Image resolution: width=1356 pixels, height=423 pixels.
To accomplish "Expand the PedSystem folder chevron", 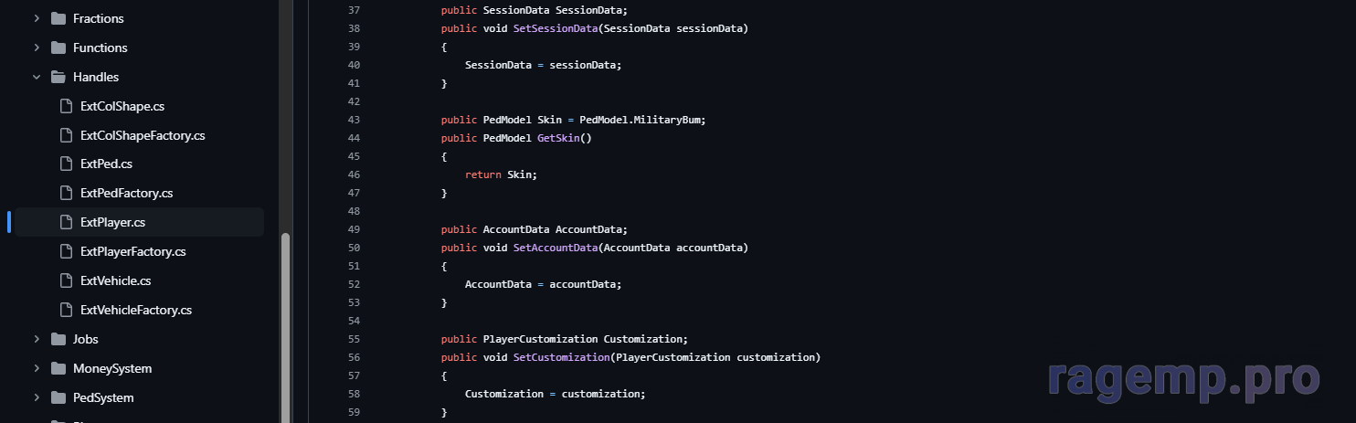I will tap(37, 397).
